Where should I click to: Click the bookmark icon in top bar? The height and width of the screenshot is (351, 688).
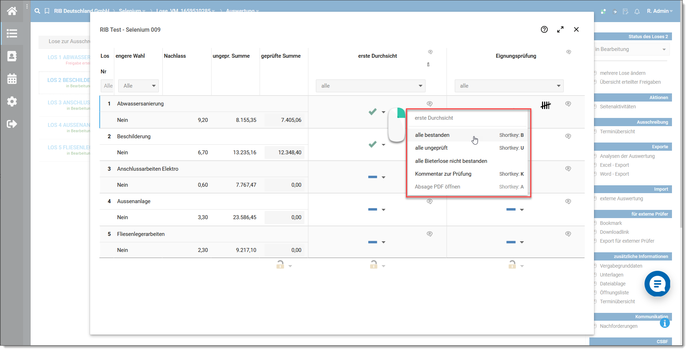47,11
